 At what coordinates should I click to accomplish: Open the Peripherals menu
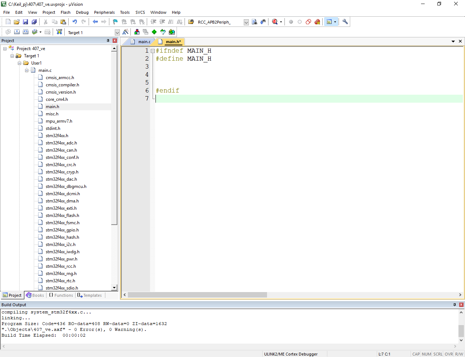[104, 12]
